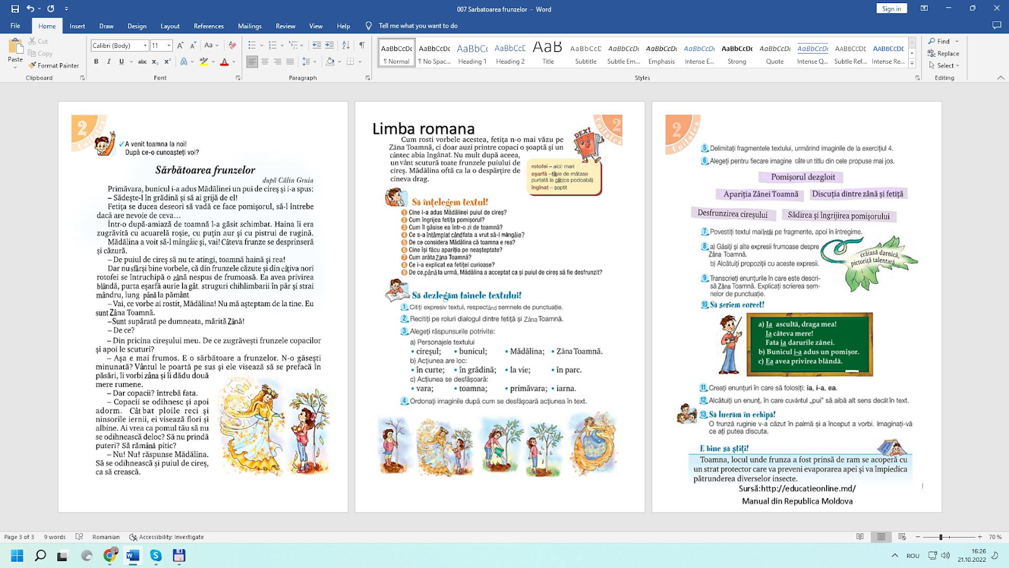Toggle italic formatting
The width and height of the screenshot is (1009, 568).
(x=109, y=62)
